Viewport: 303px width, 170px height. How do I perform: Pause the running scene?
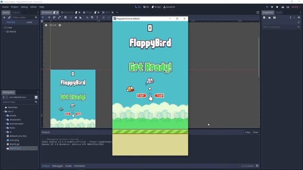(x=272, y=7)
